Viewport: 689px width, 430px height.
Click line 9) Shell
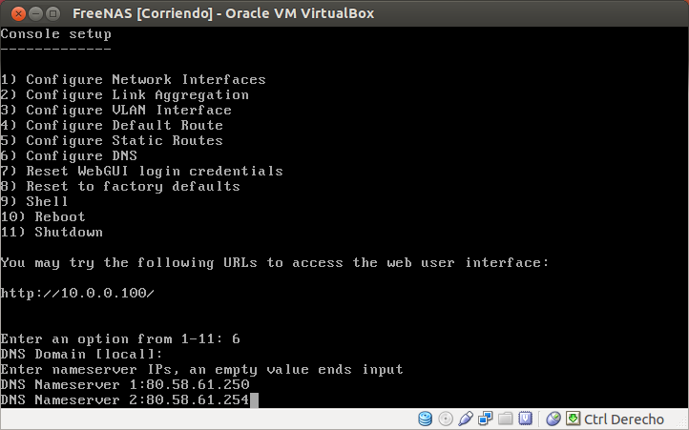34,201
